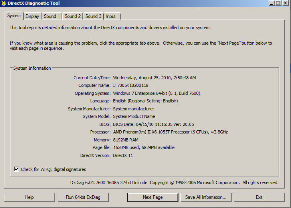Switch to the System tab

(14, 16)
